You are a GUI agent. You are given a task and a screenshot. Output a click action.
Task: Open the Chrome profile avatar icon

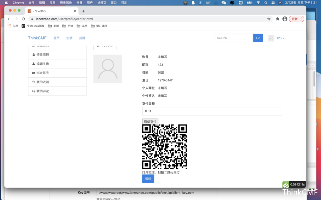point(285,19)
